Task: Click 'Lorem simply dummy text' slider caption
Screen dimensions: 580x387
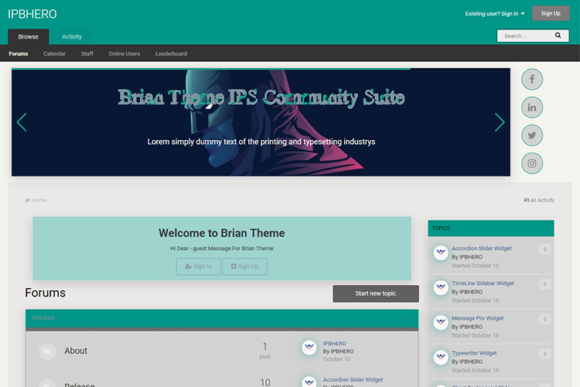Action: (x=261, y=142)
